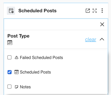111x95 pixels.
Task: Collapse Post Type section with chevron
Action: (102, 39)
